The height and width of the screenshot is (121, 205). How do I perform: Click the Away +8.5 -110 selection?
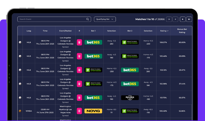(x=148, y=111)
